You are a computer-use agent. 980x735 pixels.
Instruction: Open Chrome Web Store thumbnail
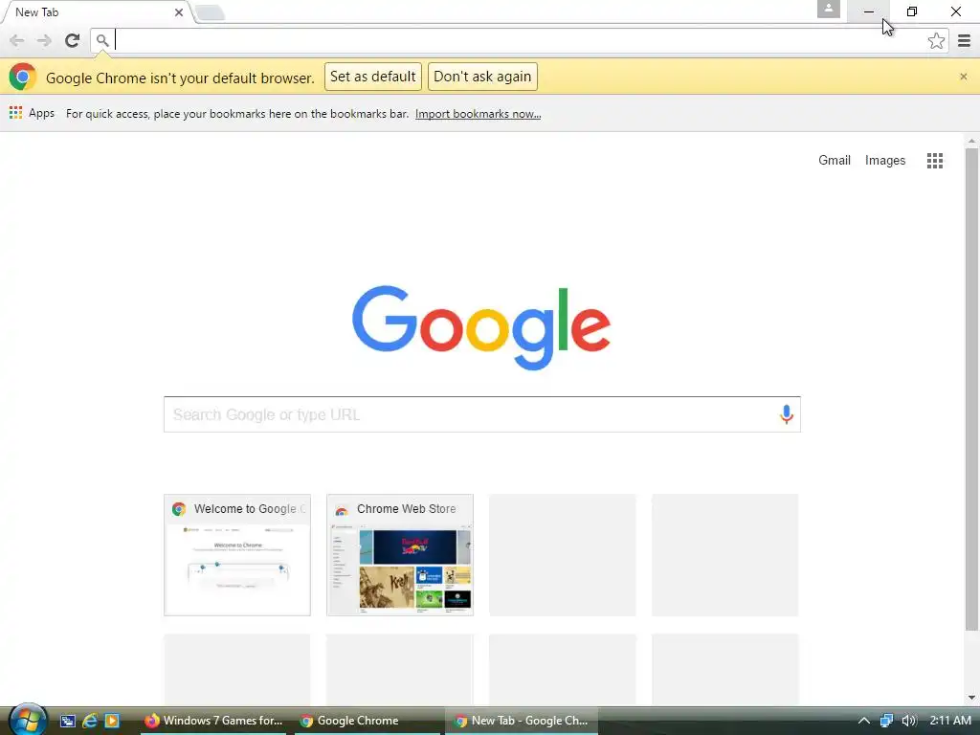coord(400,555)
